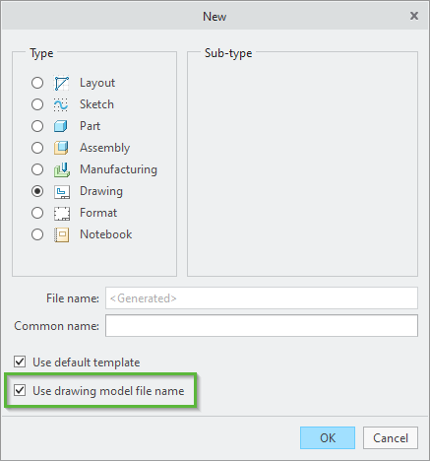Viewport: 430px width, 461px height.
Task: Click the Layout type icon
Action: (62, 83)
